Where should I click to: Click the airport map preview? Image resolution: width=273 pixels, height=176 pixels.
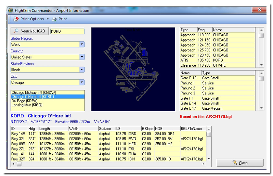coord(133,69)
